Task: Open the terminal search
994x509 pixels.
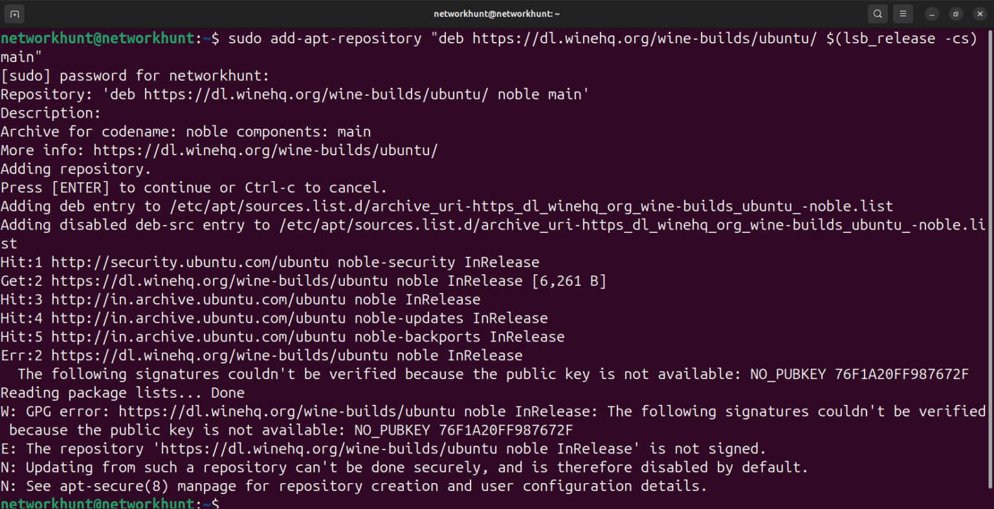Action: pos(878,13)
